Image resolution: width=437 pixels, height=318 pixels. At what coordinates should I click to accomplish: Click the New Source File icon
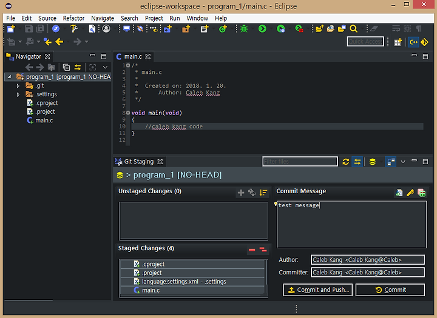pos(205,28)
